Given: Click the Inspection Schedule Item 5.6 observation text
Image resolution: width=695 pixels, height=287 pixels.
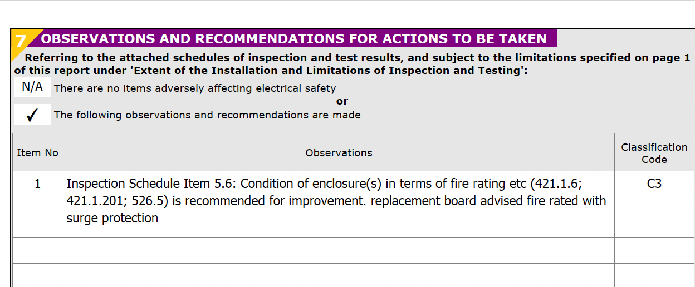Looking at the screenshot, I should point(336,201).
